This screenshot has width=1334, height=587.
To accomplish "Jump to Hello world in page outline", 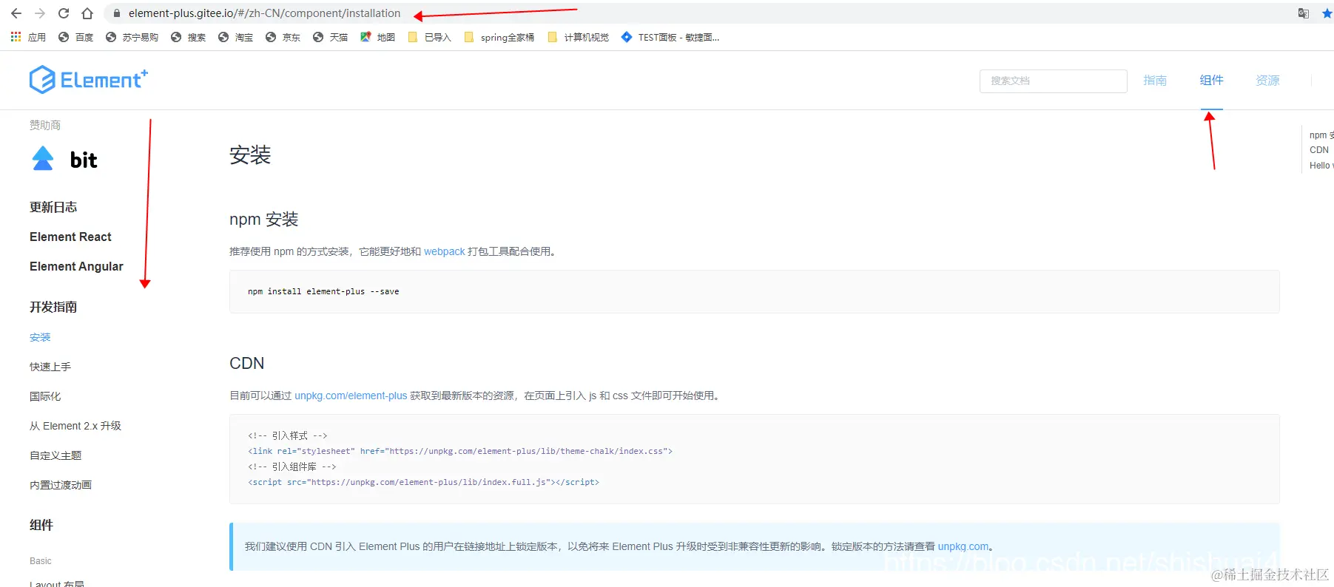I will point(1321,166).
